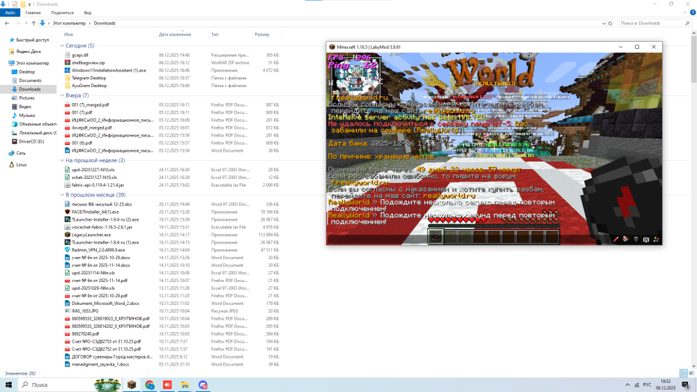
Task: Click the new folder quick access icon
Action: (23, 4)
